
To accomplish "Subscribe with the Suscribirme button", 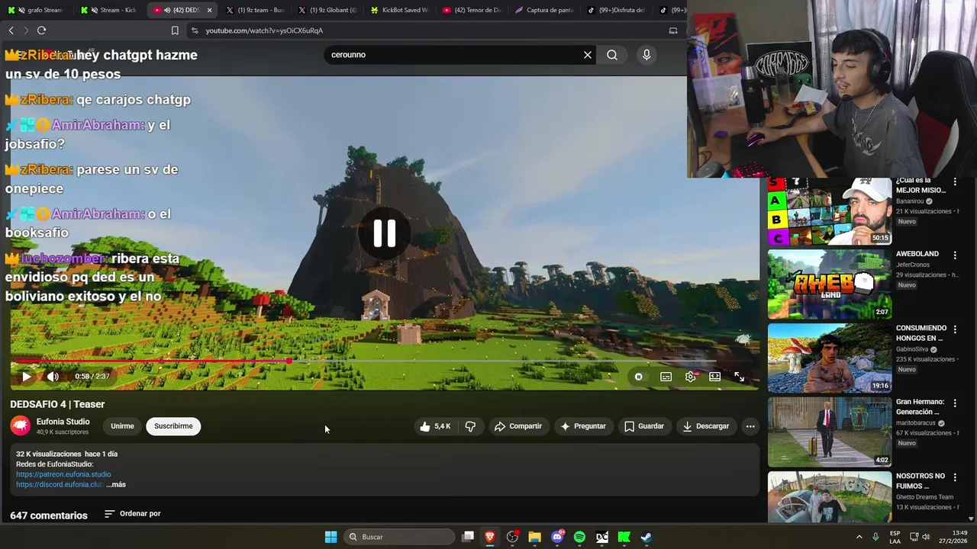I will (x=173, y=426).
